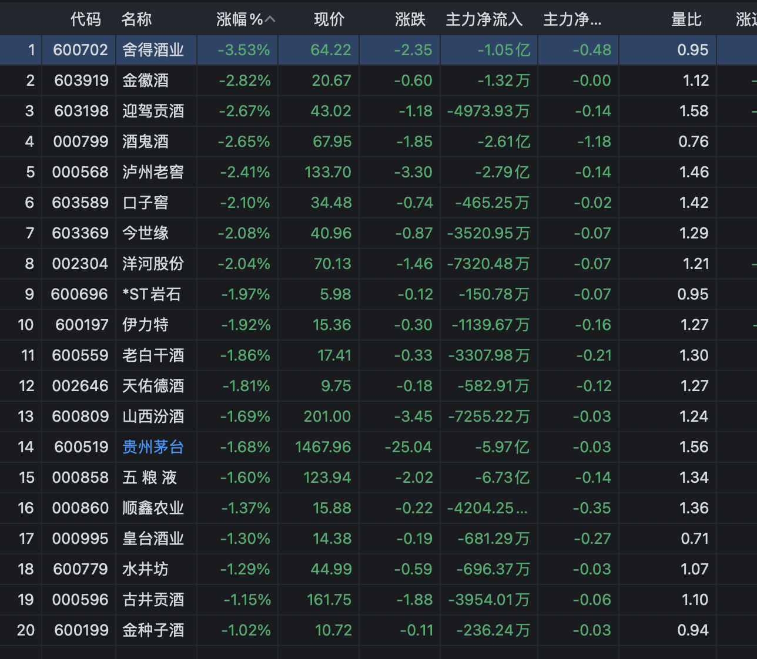Click truncated net inflow -4204.25…
The height and width of the screenshot is (659, 757).
point(487,508)
